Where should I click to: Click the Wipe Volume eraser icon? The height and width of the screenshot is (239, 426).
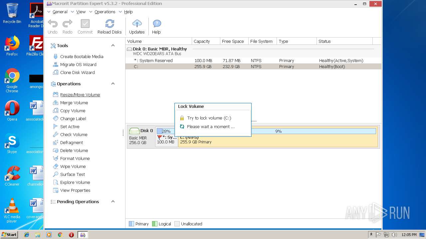coord(56,166)
